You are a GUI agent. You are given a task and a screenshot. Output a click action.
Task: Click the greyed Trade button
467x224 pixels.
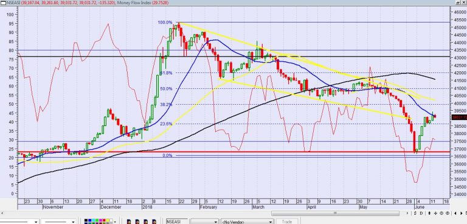pos(287,222)
